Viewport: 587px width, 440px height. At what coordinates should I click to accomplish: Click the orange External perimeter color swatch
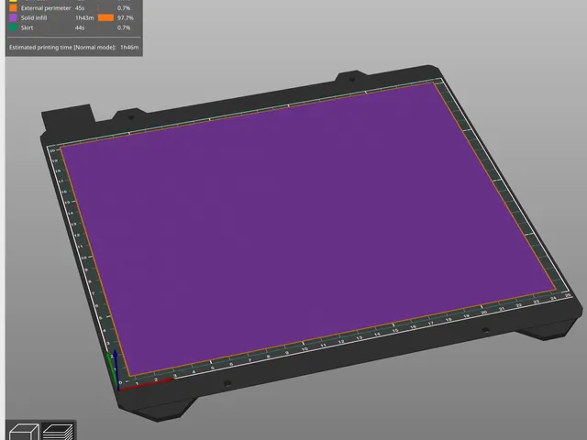point(13,8)
